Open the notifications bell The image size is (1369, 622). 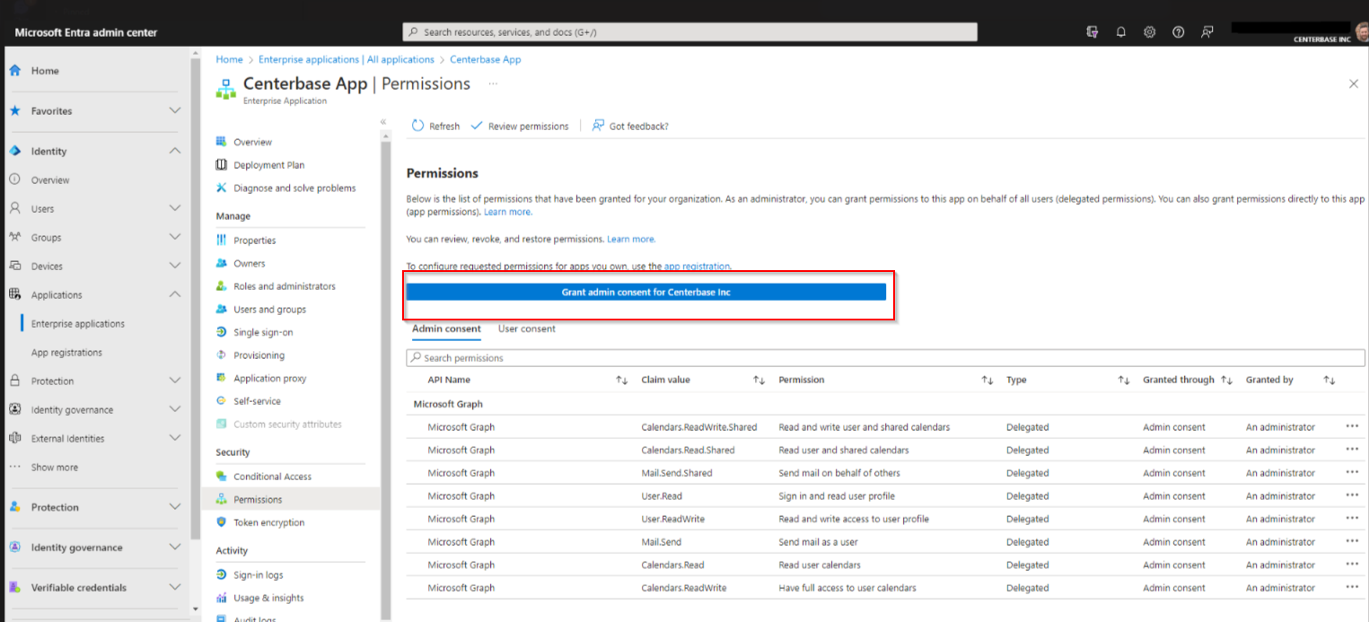click(x=1121, y=31)
